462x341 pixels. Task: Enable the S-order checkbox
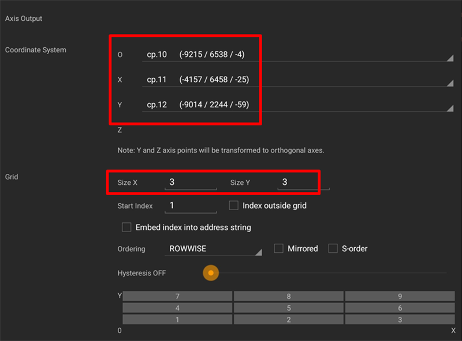(333, 248)
